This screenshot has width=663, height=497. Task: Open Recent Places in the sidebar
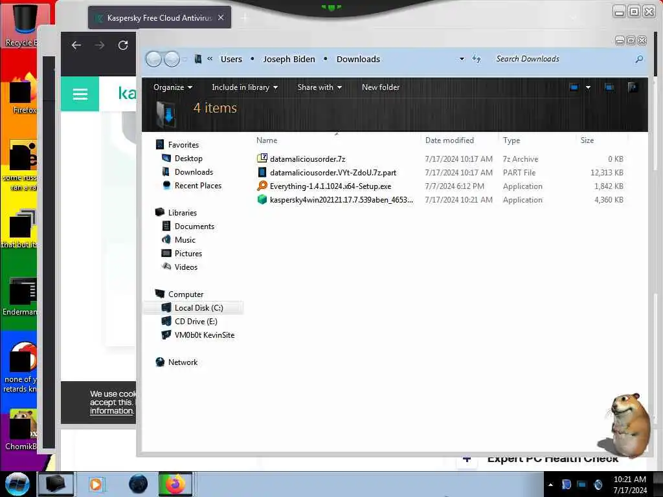(x=198, y=185)
